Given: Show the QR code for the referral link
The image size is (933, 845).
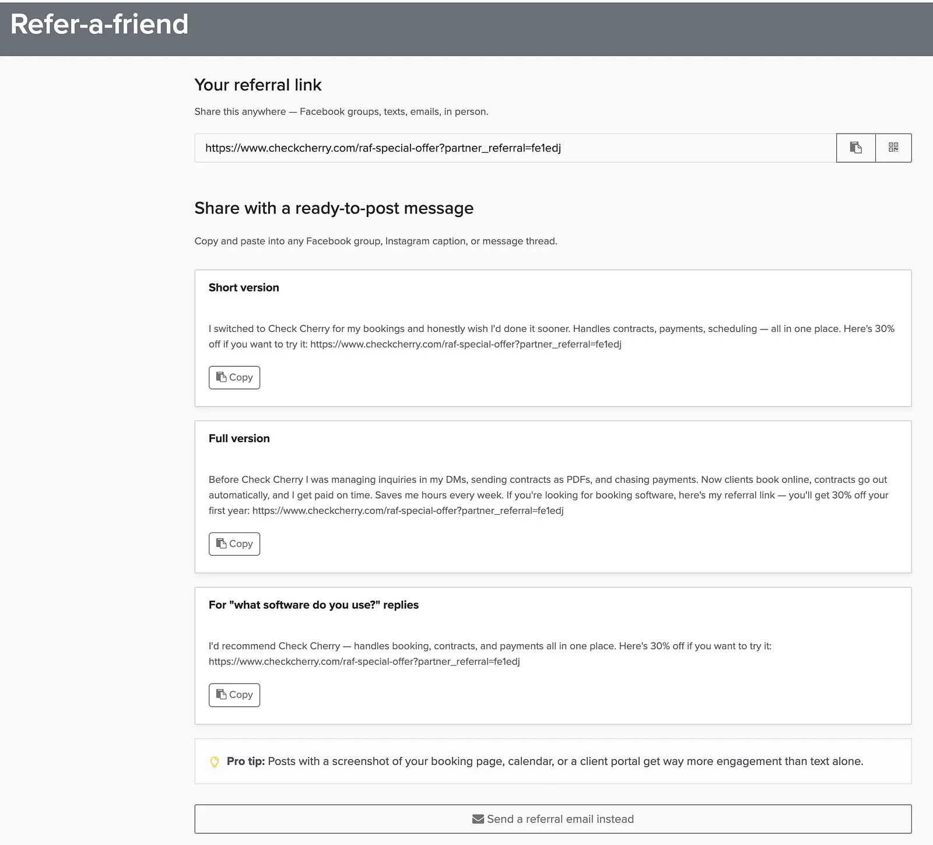Looking at the screenshot, I should point(893,148).
